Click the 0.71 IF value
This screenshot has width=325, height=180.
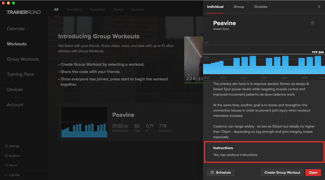tap(149, 126)
